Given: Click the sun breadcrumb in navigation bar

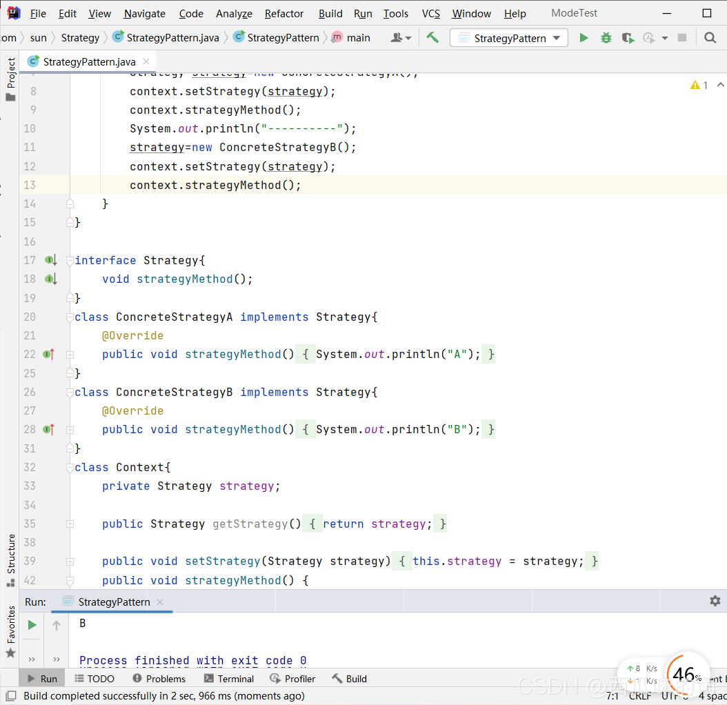Looking at the screenshot, I should (38, 37).
